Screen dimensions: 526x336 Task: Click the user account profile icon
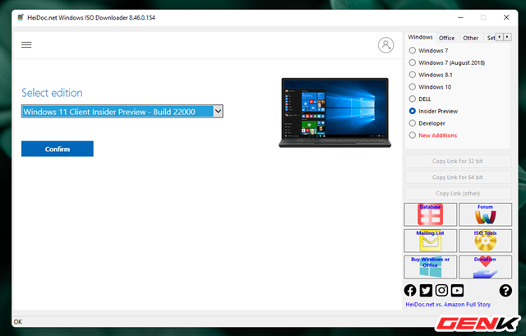click(385, 45)
